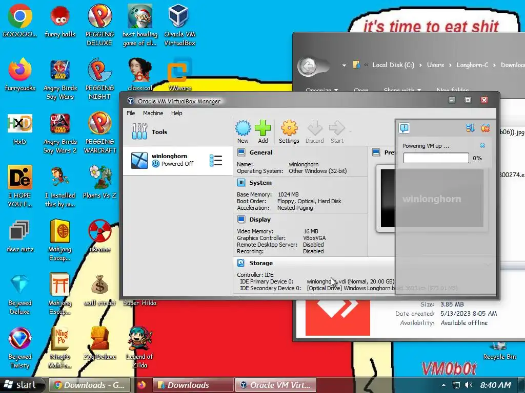Open VM Settings with the gear icon
The height and width of the screenshot is (393, 525).
pyautogui.click(x=289, y=132)
